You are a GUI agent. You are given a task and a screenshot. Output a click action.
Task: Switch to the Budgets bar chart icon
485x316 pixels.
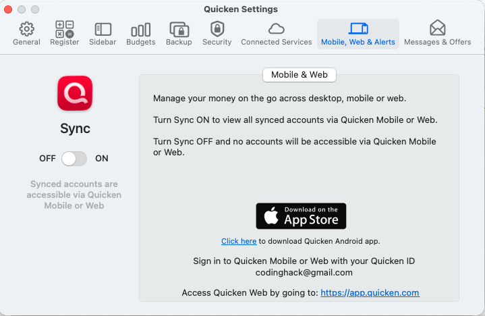(141, 30)
